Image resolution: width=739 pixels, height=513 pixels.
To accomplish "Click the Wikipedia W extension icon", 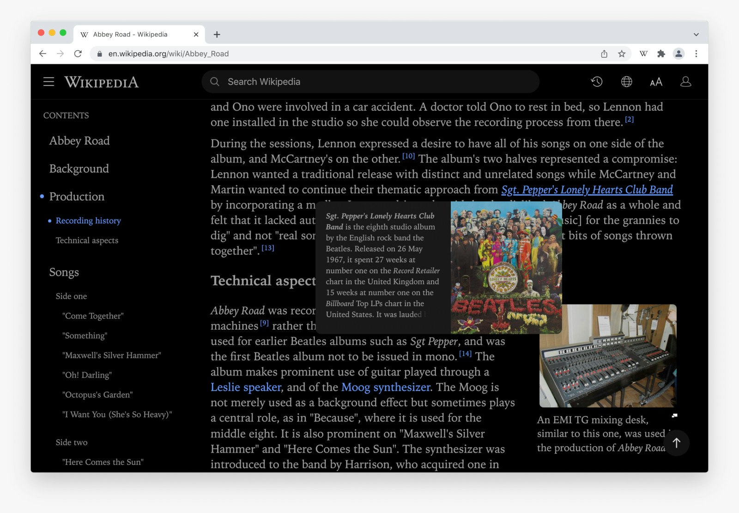I will point(643,54).
